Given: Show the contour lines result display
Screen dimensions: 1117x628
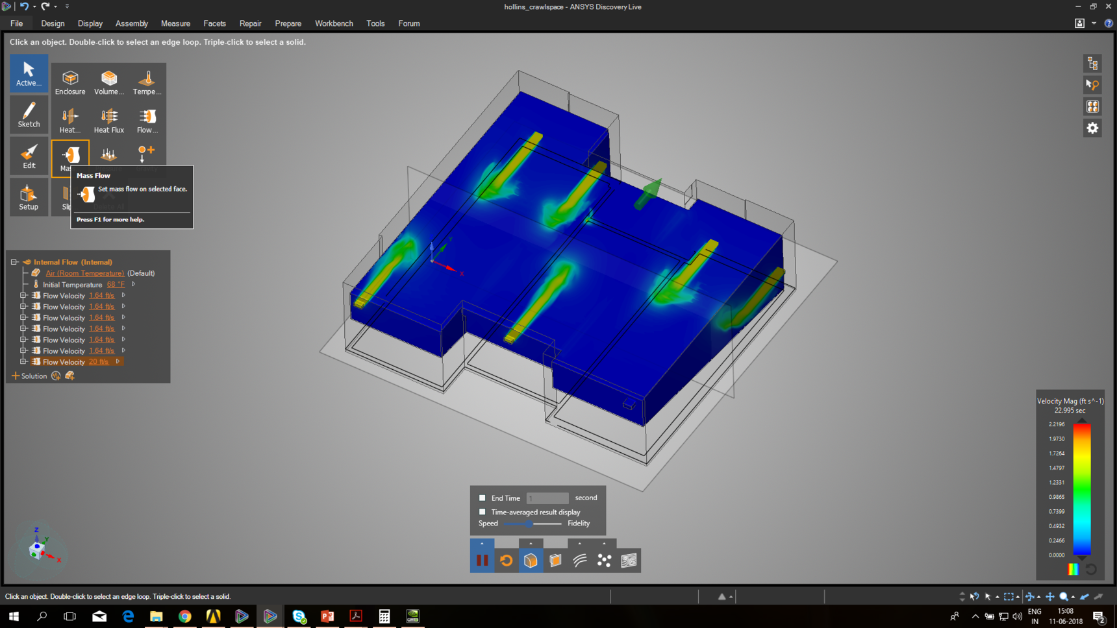Looking at the screenshot, I should 629,561.
